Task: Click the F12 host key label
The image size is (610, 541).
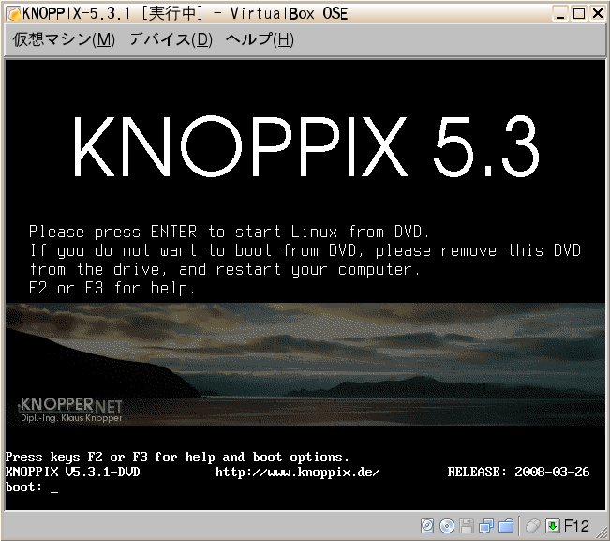Action: coord(576,526)
